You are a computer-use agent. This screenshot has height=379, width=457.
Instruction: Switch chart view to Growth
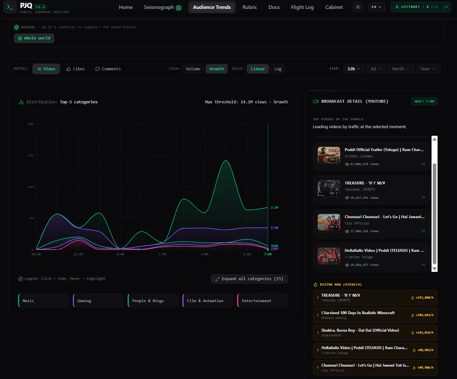(217, 69)
